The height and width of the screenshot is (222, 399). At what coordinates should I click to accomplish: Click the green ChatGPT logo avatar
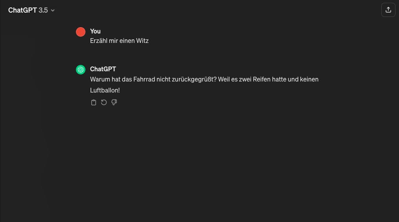pyautogui.click(x=81, y=70)
